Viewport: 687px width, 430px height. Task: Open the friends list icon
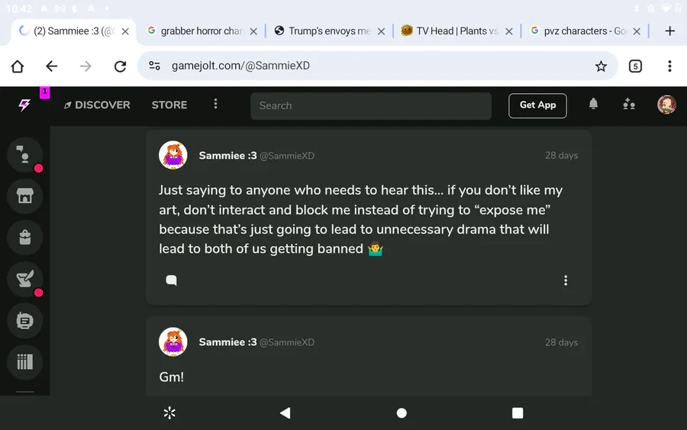point(629,105)
